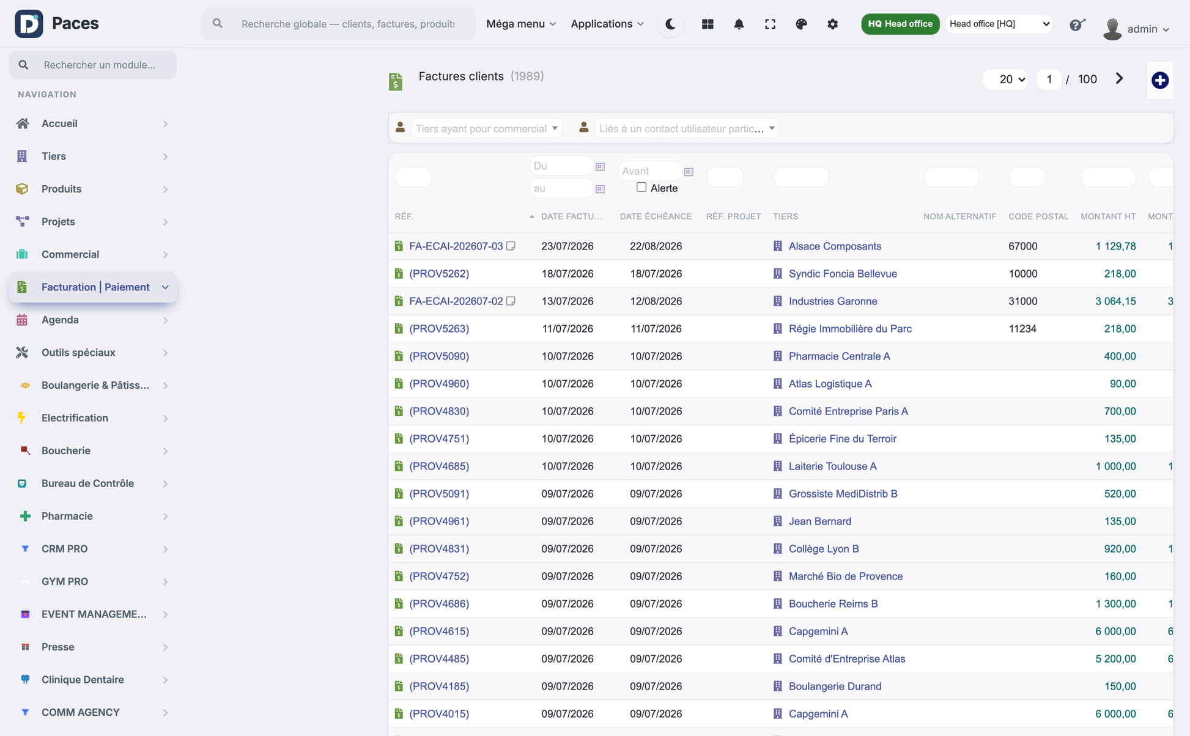Viewport: 1190px width, 736px height.
Task: Sort the list by the RÉF. column header
Action: point(404,216)
